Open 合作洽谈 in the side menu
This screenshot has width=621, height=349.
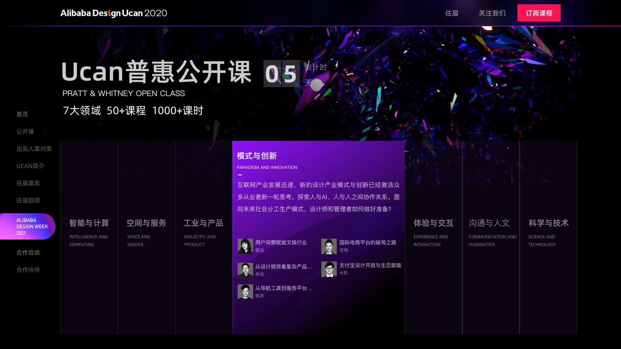point(28,252)
